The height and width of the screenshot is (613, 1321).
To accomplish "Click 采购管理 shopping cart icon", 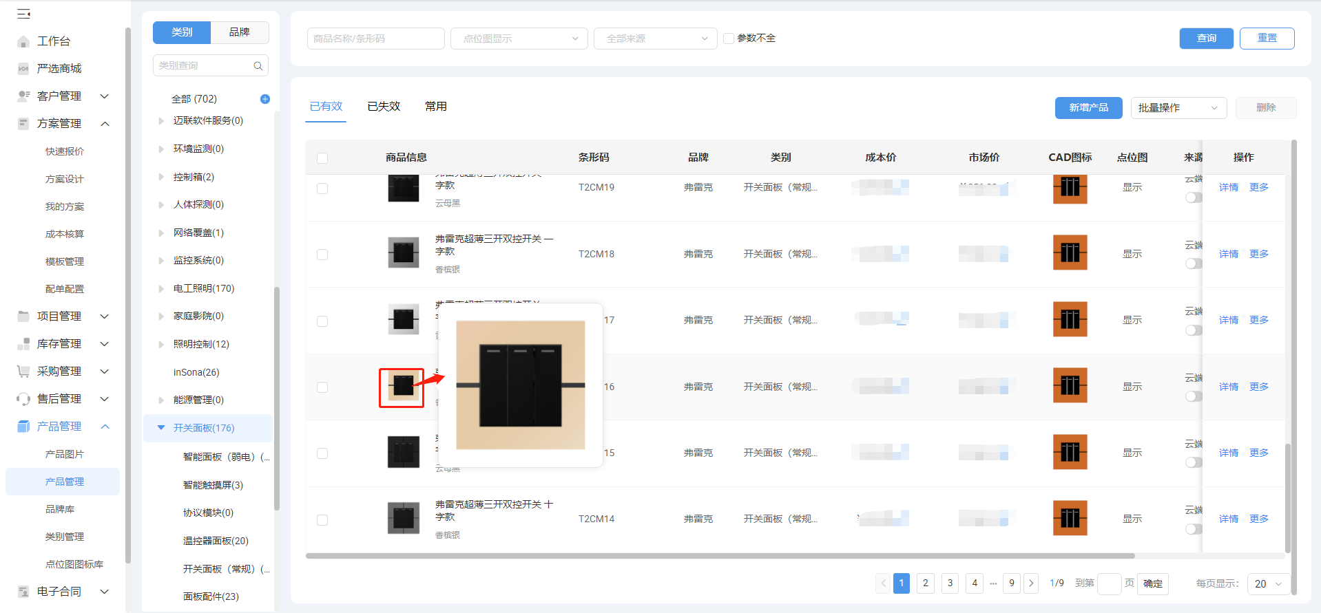I will click(23, 372).
